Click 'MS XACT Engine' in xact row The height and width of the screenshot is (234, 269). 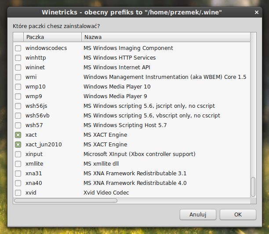(x=105, y=135)
